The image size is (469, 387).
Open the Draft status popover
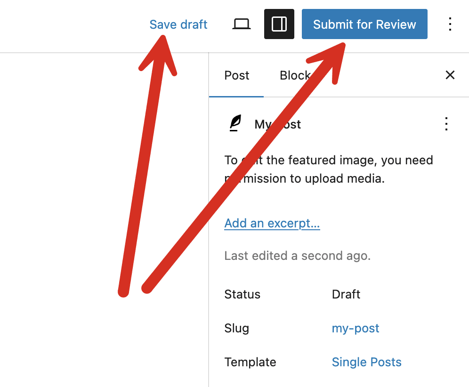pos(346,294)
